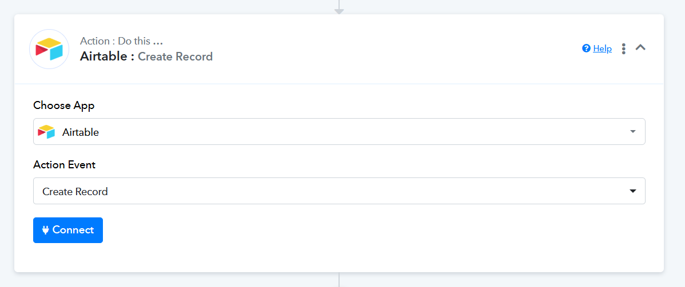The image size is (685, 287).
Task: Click Create Record in Action Event field
Action: tap(75, 192)
